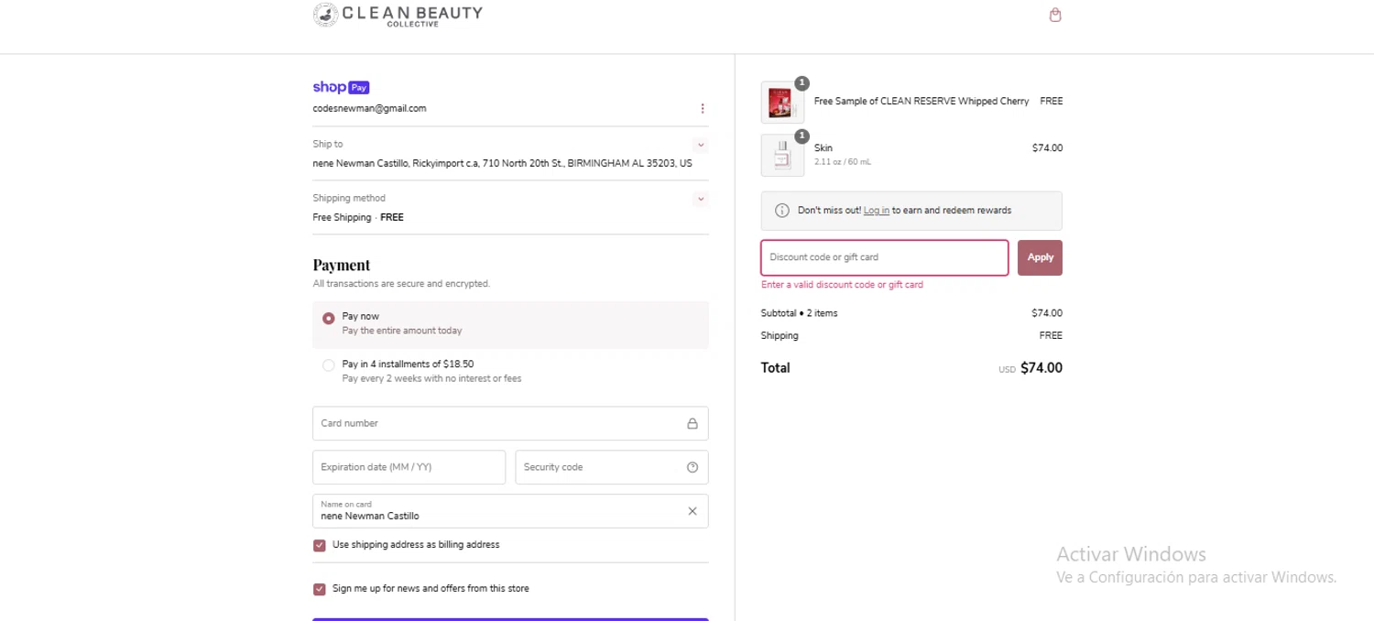
Task: Uncheck Sign me up for news and offers
Action: click(319, 589)
